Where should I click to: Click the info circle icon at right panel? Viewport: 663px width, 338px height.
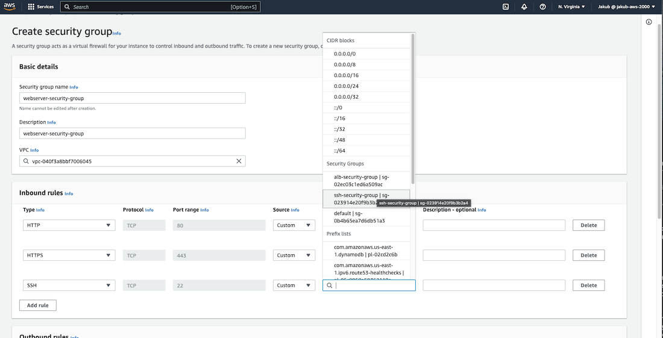[x=649, y=22]
